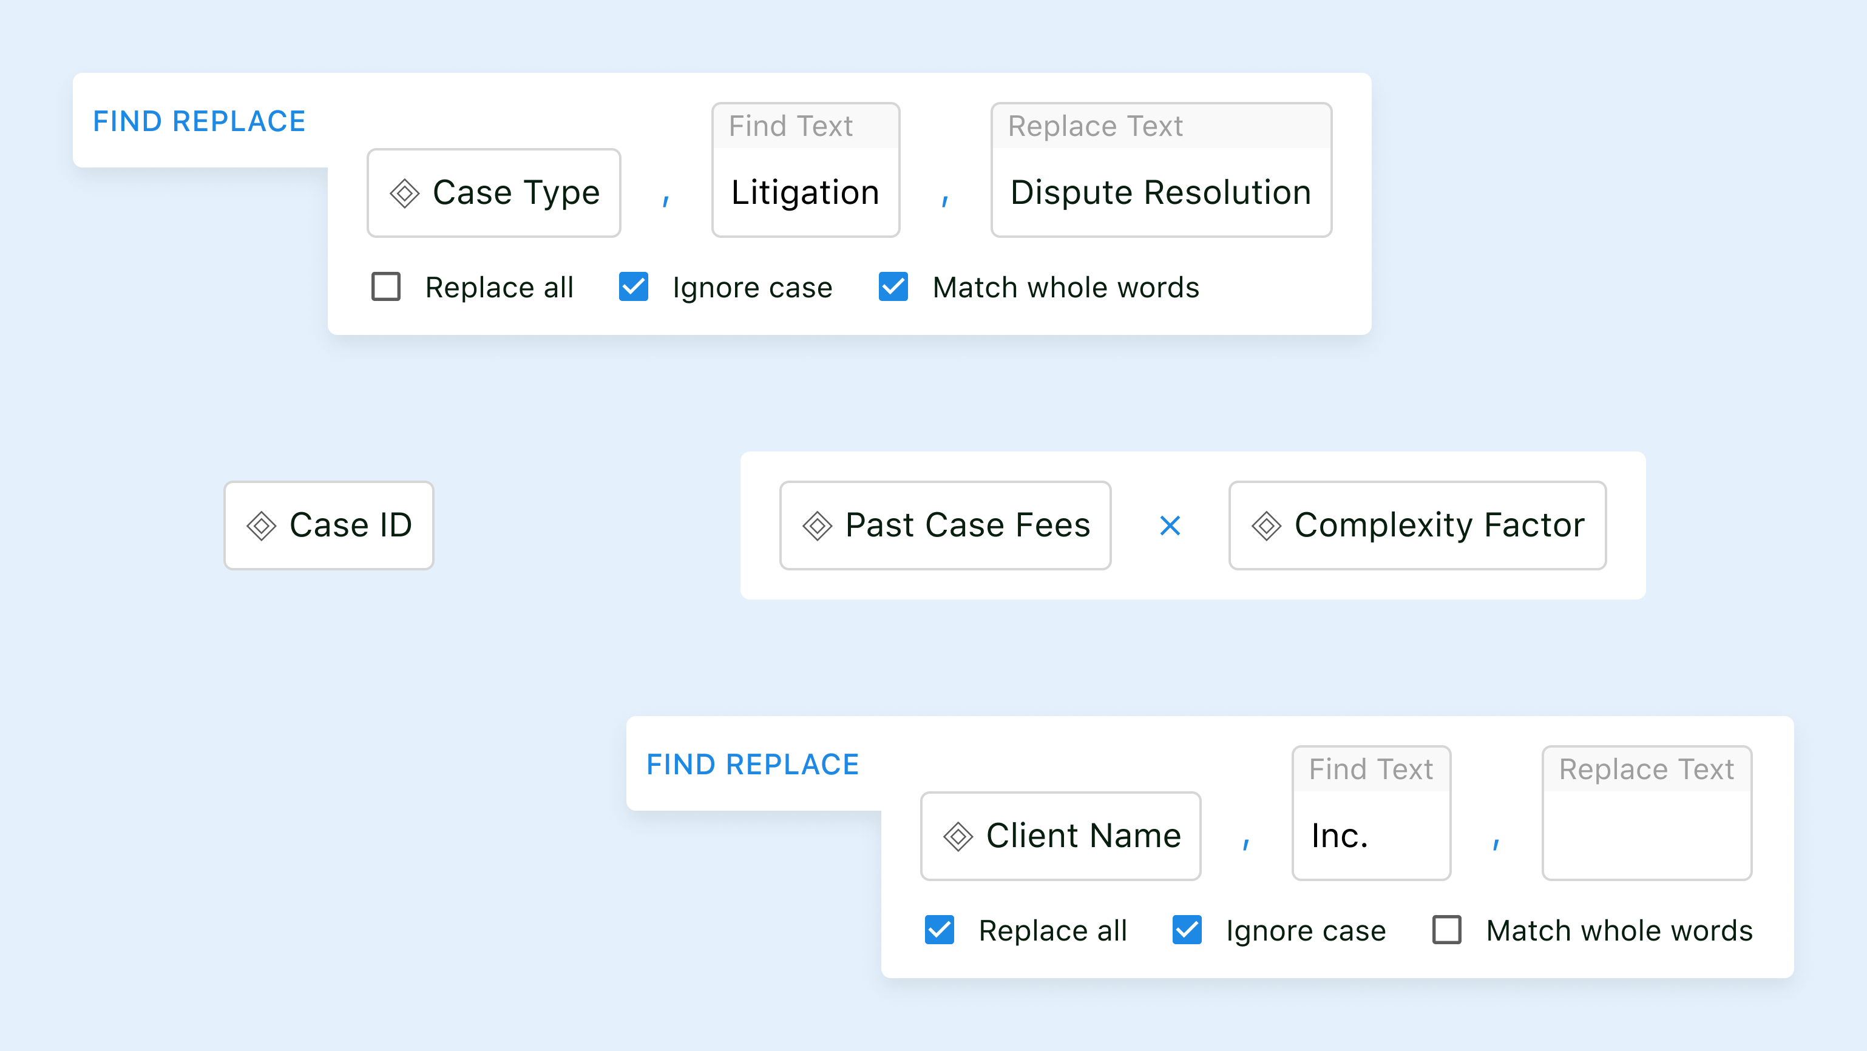The width and height of the screenshot is (1867, 1051).
Task: Click the lower FIND REPLACE function label
Action: [752, 764]
